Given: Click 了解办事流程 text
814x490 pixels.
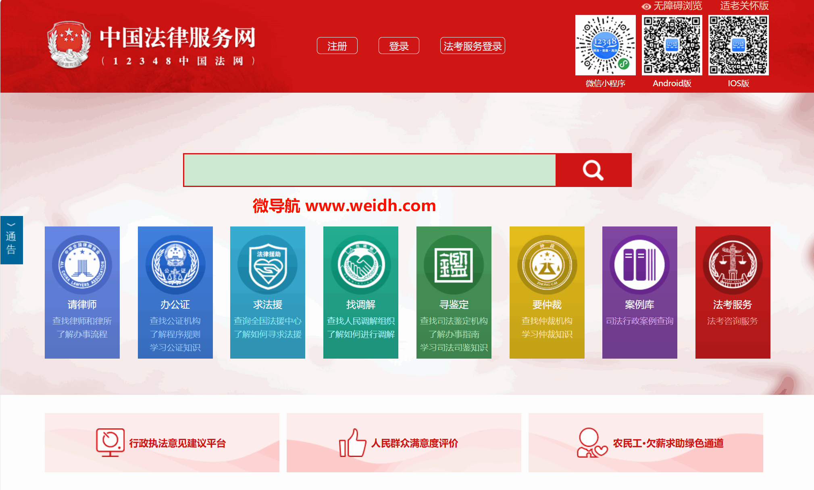Looking at the screenshot, I should pos(82,334).
